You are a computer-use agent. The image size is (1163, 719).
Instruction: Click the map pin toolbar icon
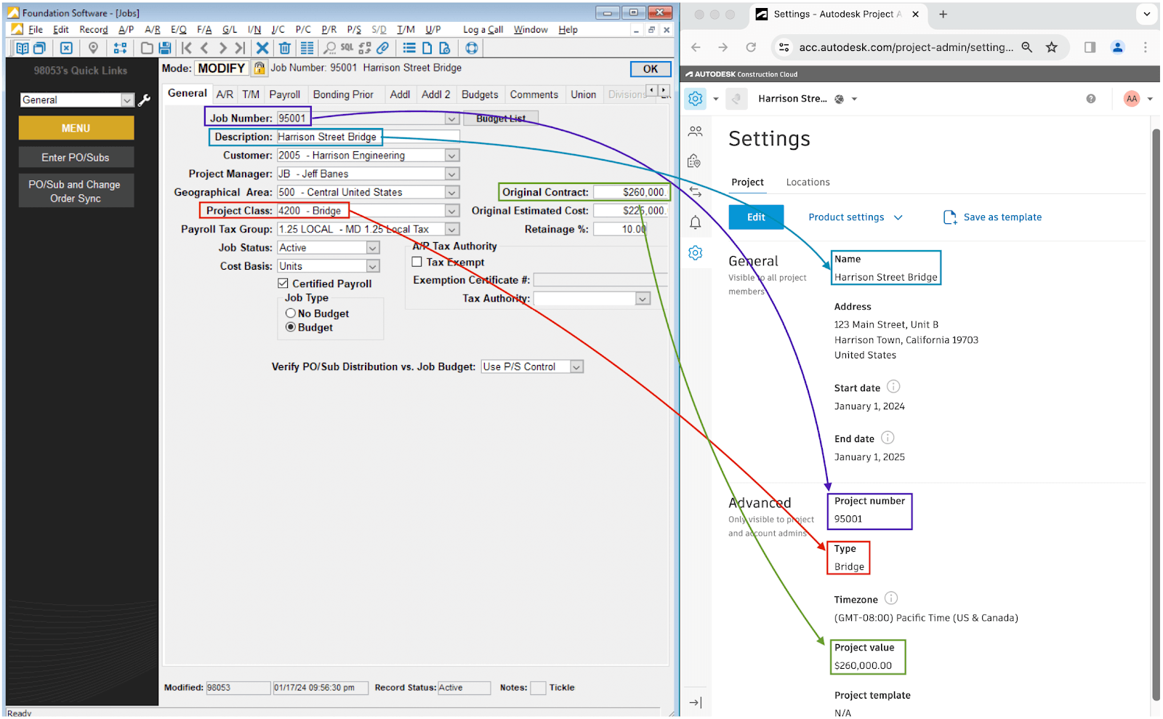pyautogui.click(x=93, y=48)
